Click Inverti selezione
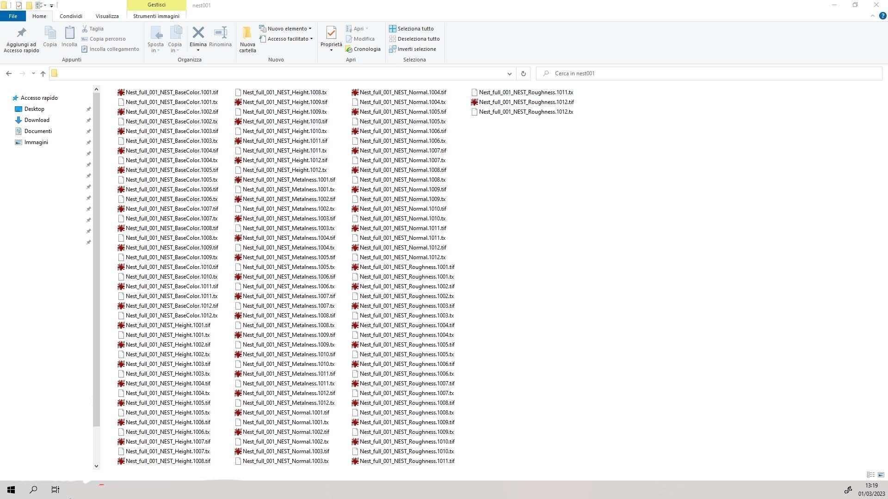Image resolution: width=888 pixels, height=499 pixels. pos(413,49)
